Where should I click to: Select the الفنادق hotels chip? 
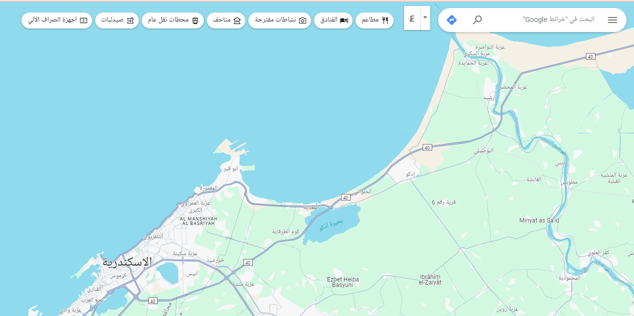(x=333, y=20)
